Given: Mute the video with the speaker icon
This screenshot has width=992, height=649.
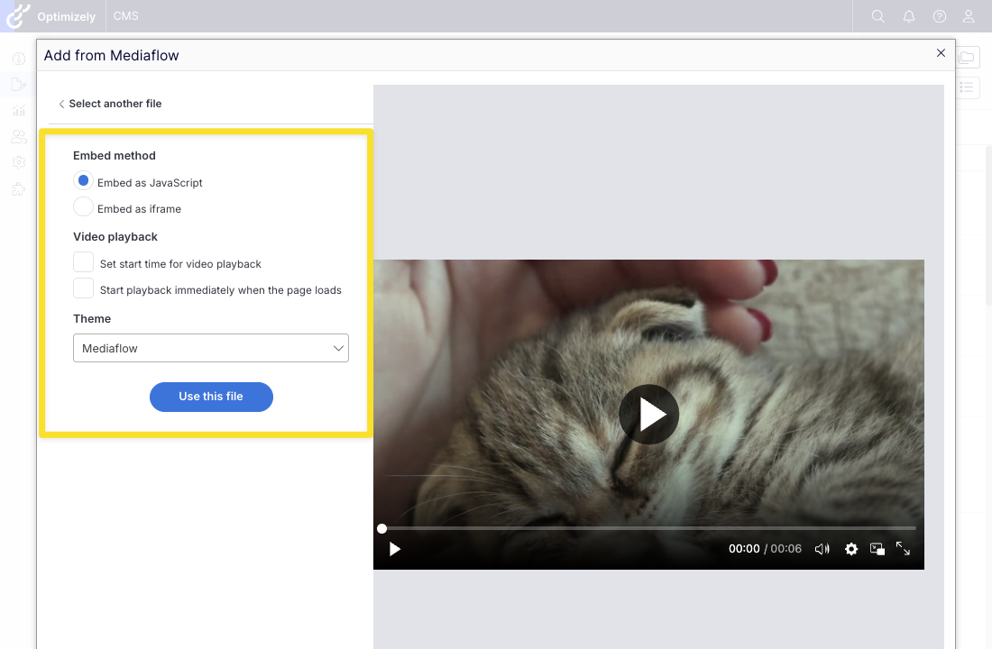Looking at the screenshot, I should pyautogui.click(x=822, y=549).
